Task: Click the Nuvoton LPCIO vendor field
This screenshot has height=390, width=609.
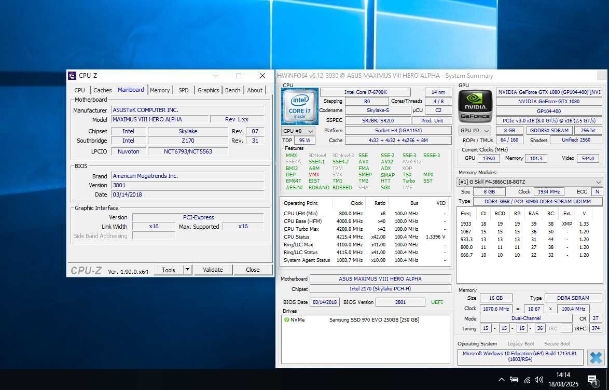Action: point(129,151)
